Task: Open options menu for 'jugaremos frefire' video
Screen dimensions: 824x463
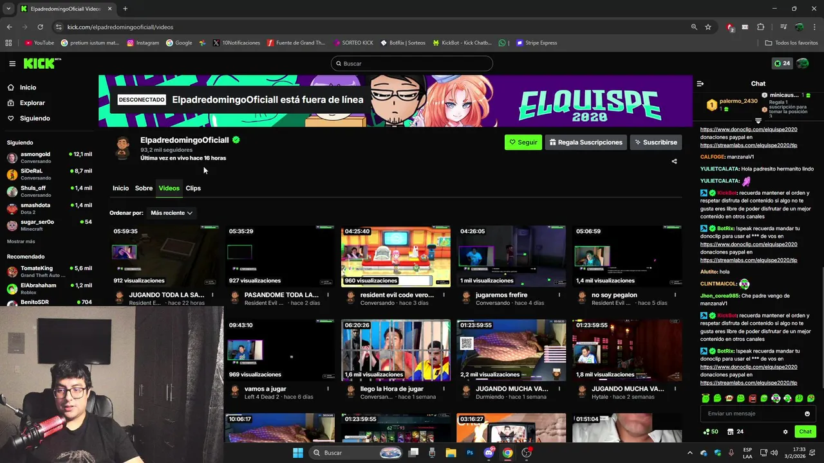Action: (x=559, y=295)
